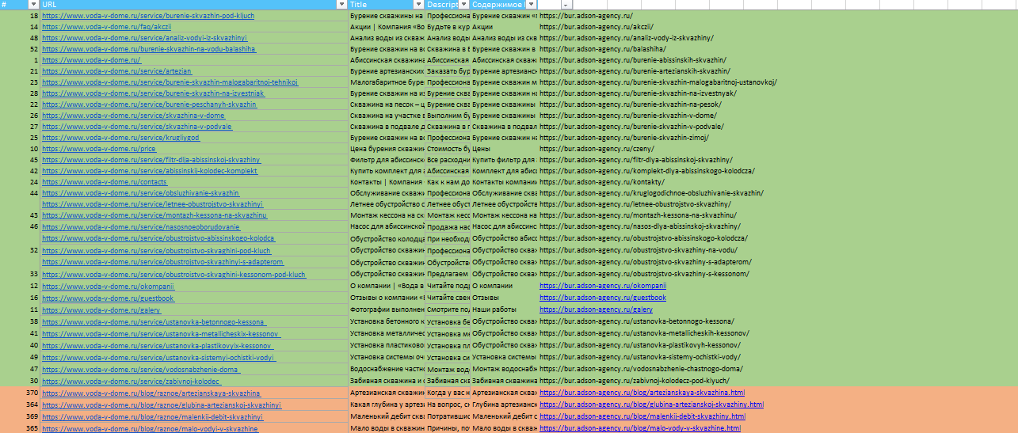Open the voda-v-dome burenie-skvazhin-na-izvestniak link
This screenshot has height=433, width=1018.
154,93
